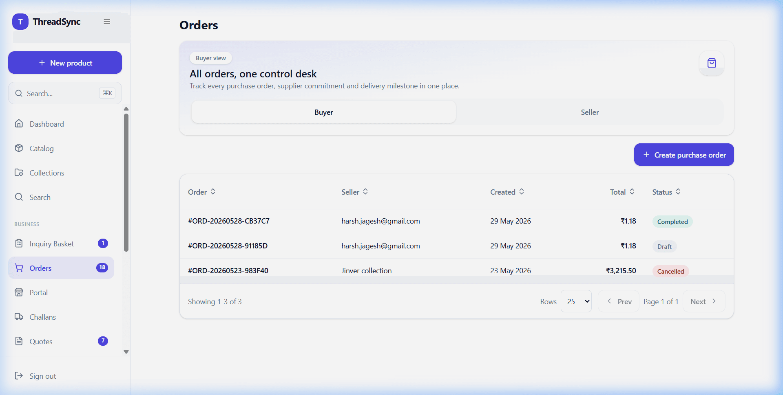Click Create purchase order button

684,155
